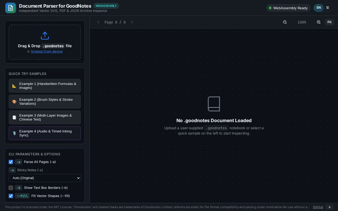This screenshot has width=338, height=211.
Task: Switch language to EN
Action: 318,8
